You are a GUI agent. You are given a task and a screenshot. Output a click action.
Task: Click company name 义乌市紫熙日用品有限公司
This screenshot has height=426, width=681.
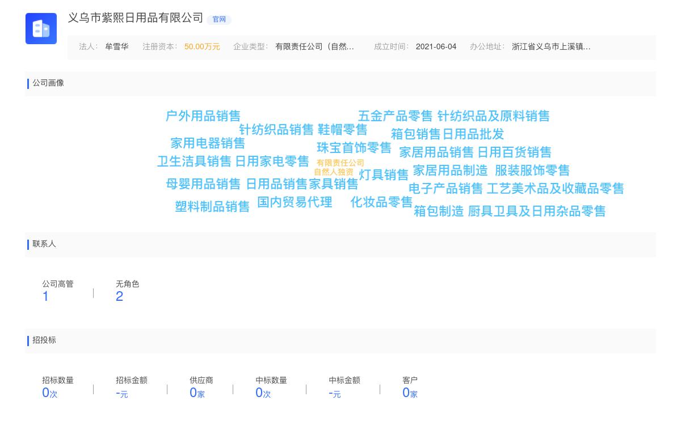(x=136, y=18)
